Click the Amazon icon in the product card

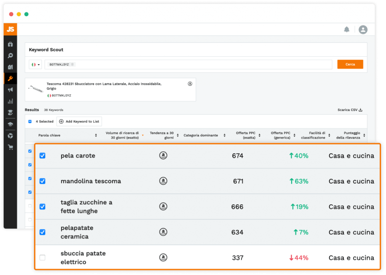click(190, 84)
